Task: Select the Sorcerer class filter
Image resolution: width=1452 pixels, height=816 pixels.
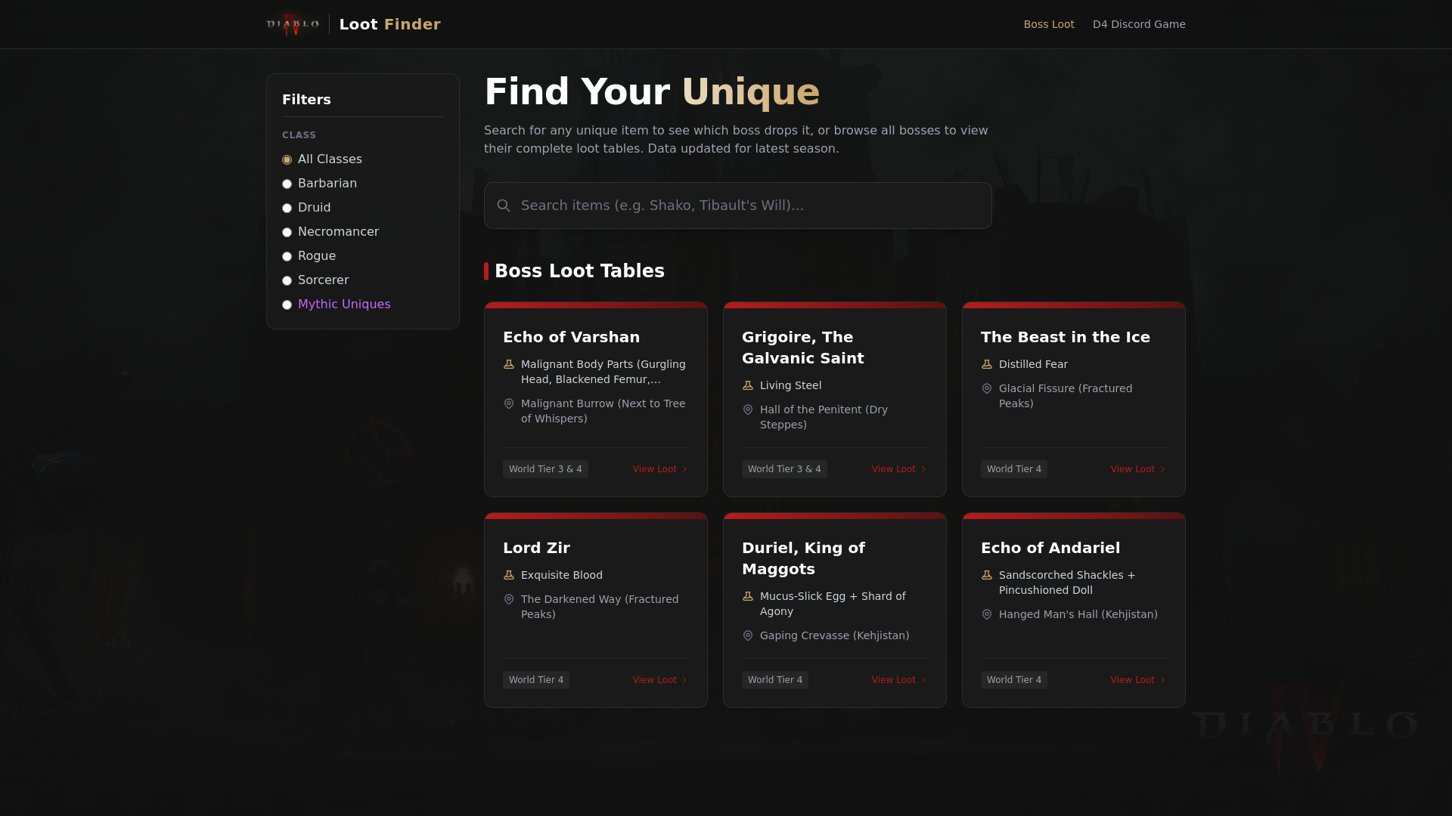Action: coord(287,280)
